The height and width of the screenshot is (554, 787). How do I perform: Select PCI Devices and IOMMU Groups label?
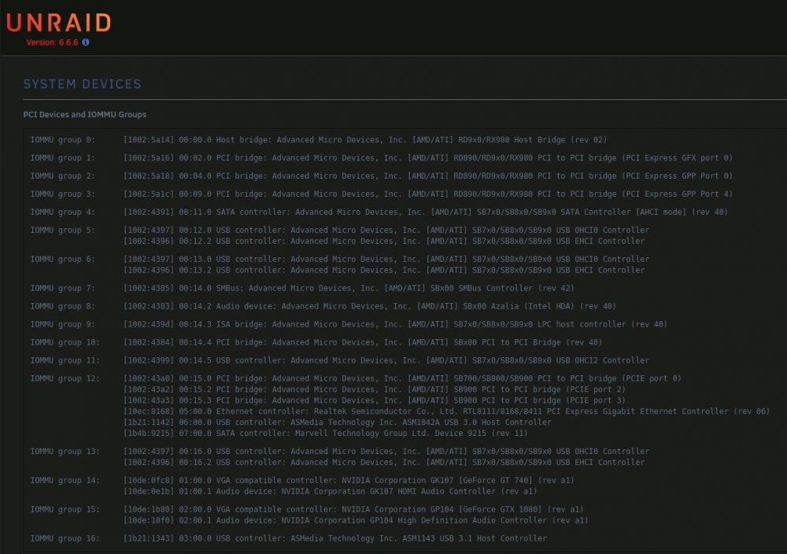pos(85,114)
